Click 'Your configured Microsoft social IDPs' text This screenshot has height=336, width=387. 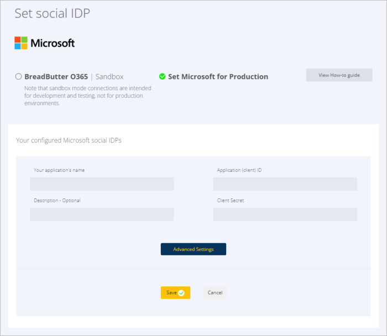pyautogui.click(x=69, y=140)
